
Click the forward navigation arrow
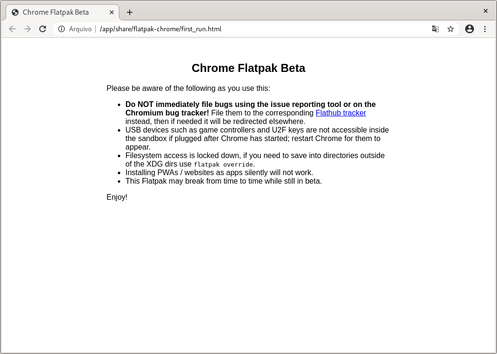pyautogui.click(x=27, y=29)
